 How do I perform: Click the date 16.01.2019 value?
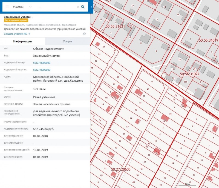(40, 150)
